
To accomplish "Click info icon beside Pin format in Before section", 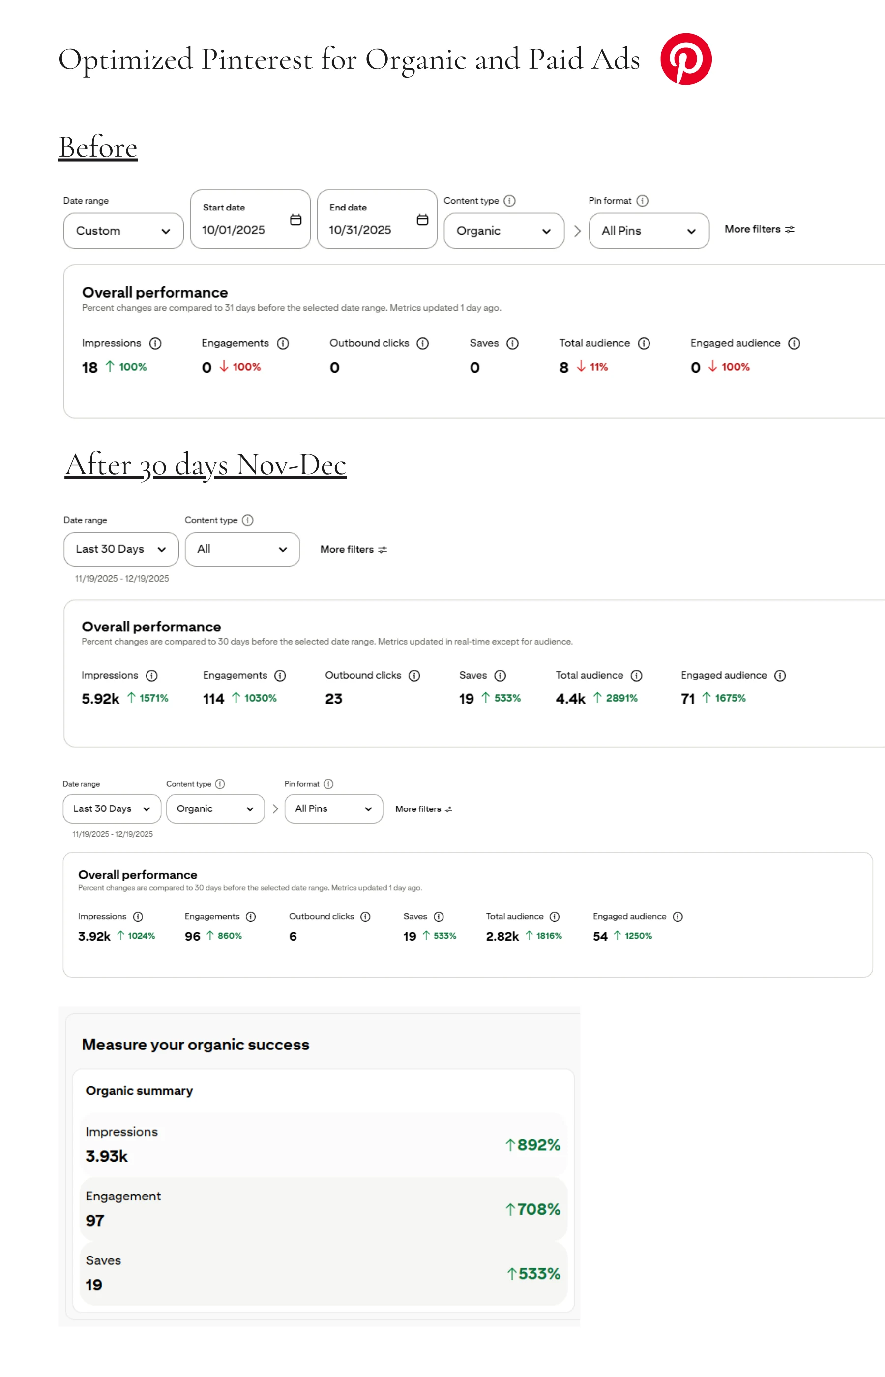I will (643, 201).
